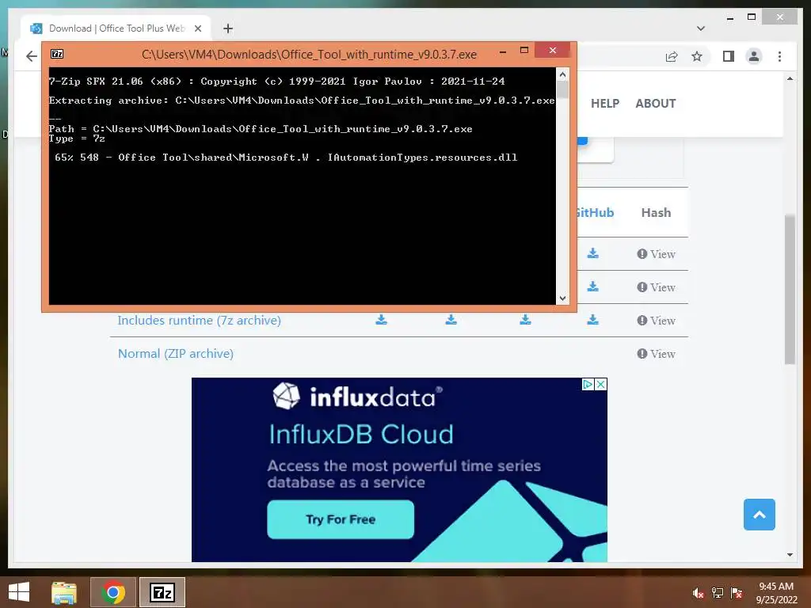Bookmark this page with the star icon

click(697, 56)
